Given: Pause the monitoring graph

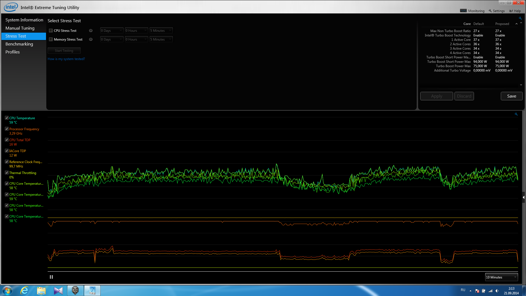Looking at the screenshot, I should (51, 277).
